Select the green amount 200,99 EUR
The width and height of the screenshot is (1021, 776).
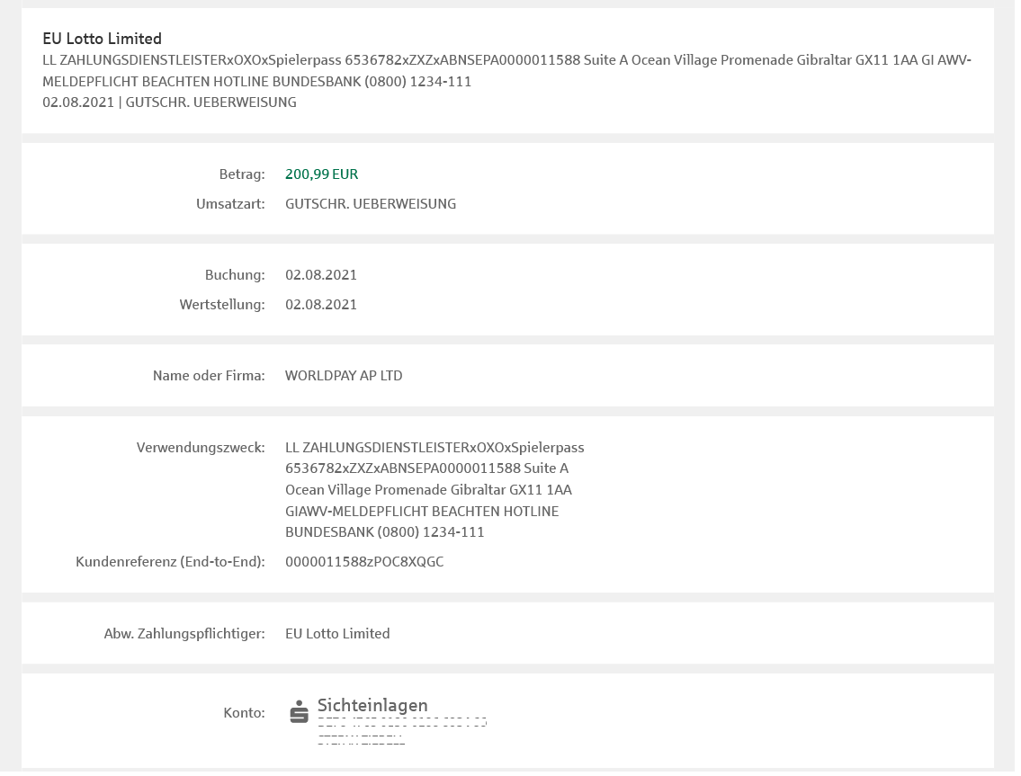tap(322, 174)
